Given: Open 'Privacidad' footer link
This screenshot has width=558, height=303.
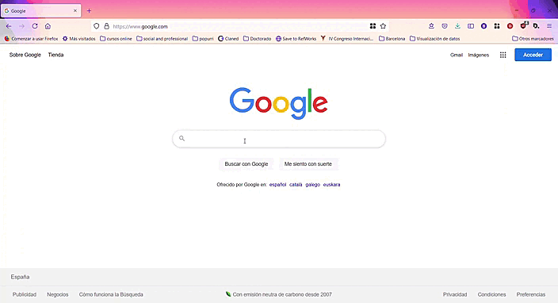Looking at the screenshot, I should coord(455,294).
